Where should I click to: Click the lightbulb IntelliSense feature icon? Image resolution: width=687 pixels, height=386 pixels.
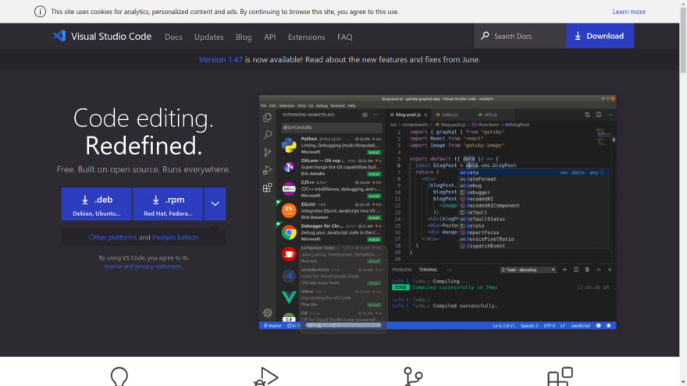tap(119, 377)
